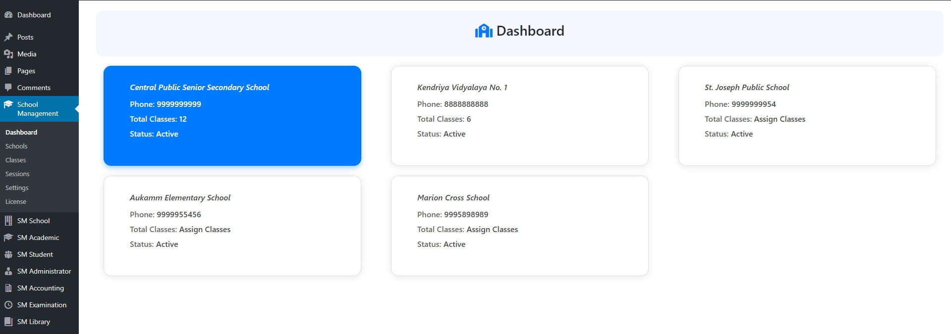
Task: Click the Media icon in sidebar
Action: 8,54
